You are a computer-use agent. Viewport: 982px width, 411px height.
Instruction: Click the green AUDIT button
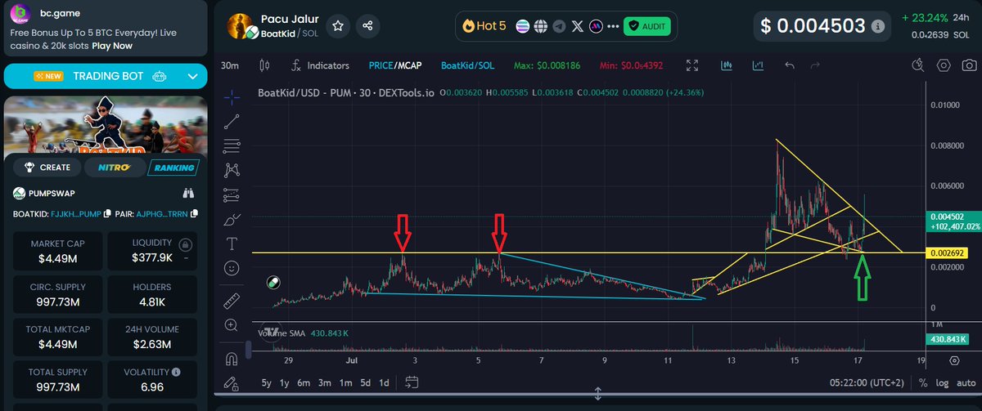click(647, 26)
